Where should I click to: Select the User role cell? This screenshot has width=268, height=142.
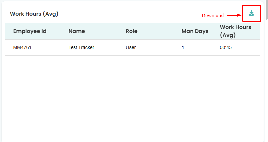pos(131,47)
